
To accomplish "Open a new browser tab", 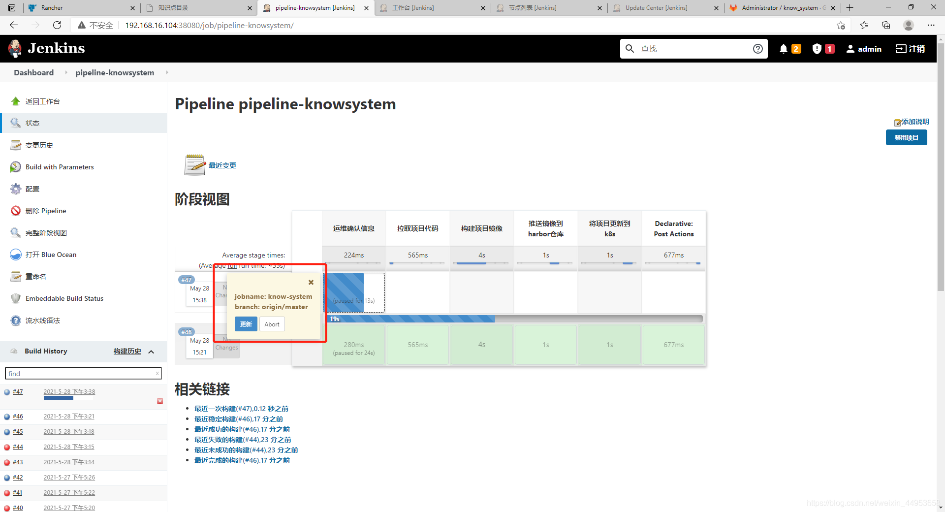I will point(850,8).
